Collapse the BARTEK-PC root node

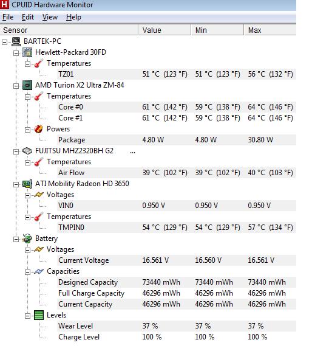(4, 42)
